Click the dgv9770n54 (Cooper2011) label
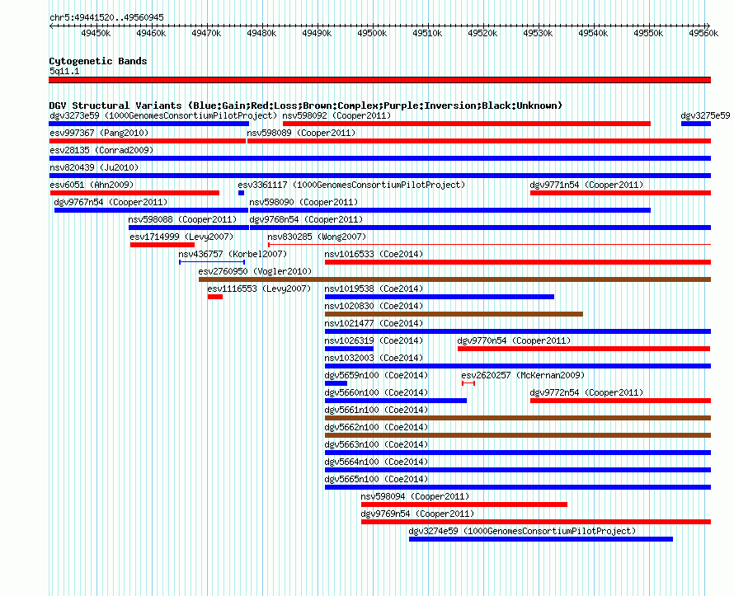 coord(515,340)
